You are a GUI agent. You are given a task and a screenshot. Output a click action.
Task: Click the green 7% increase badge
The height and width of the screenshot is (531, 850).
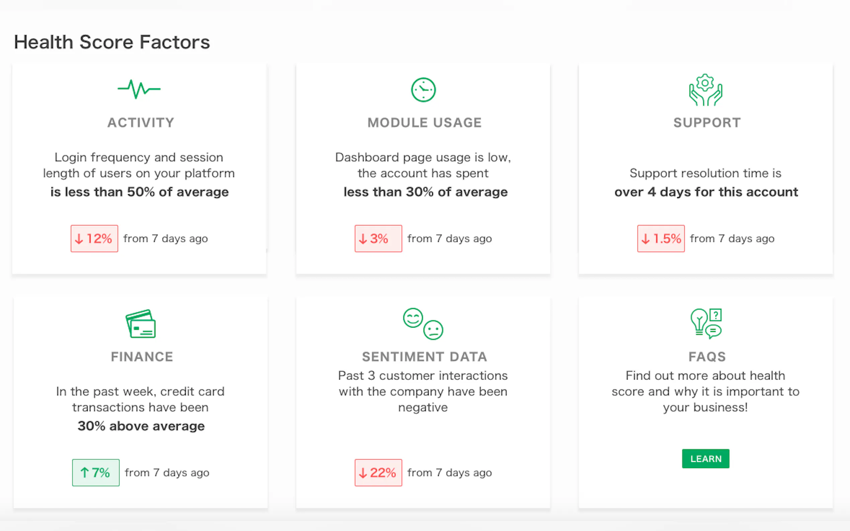coord(96,473)
